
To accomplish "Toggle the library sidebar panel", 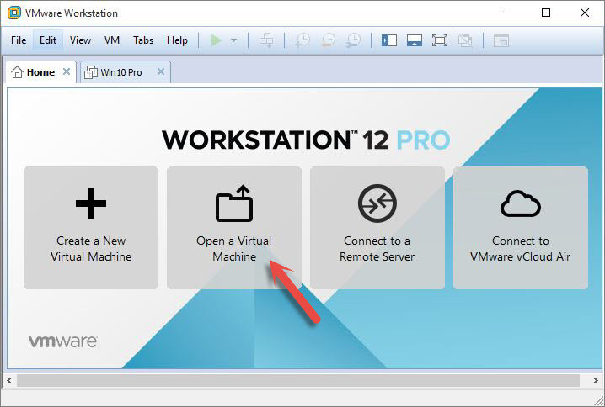I will [x=388, y=40].
